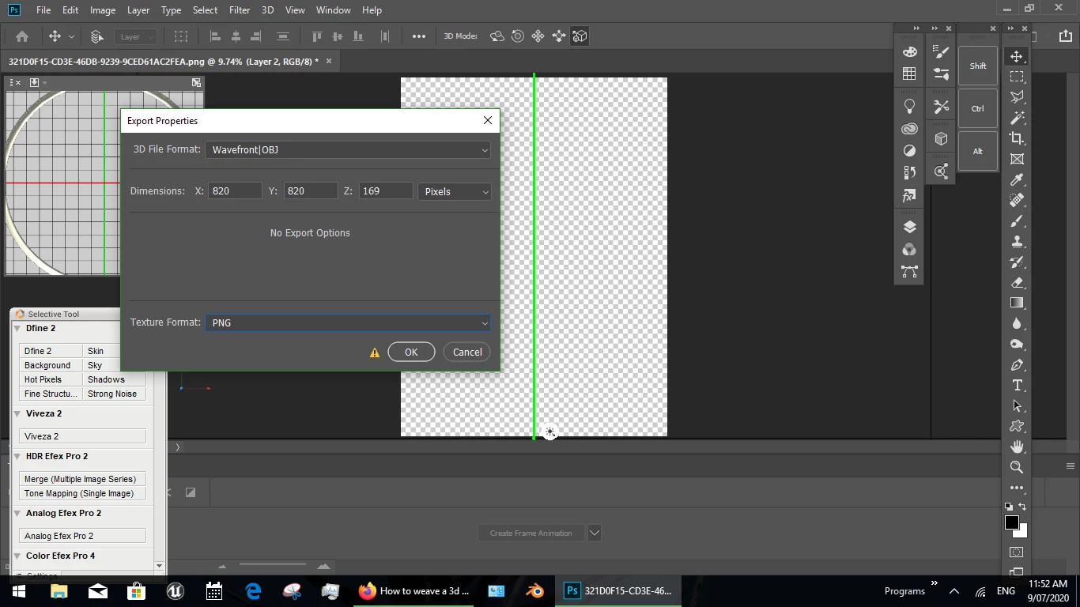
Task: Click the X dimension field
Action: [x=235, y=191]
